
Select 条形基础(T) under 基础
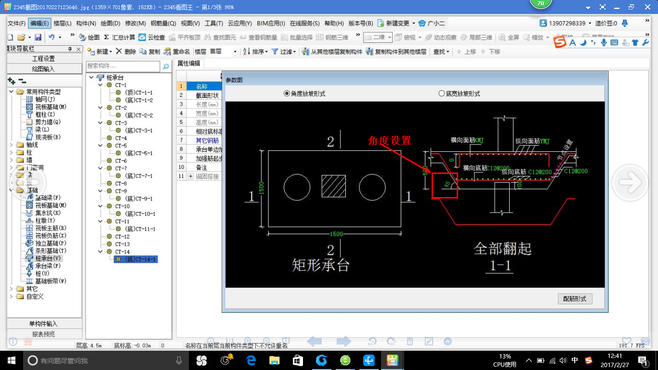46,251
